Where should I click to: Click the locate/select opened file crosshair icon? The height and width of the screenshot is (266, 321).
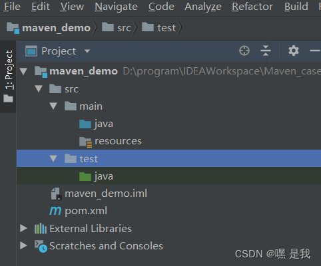point(244,51)
